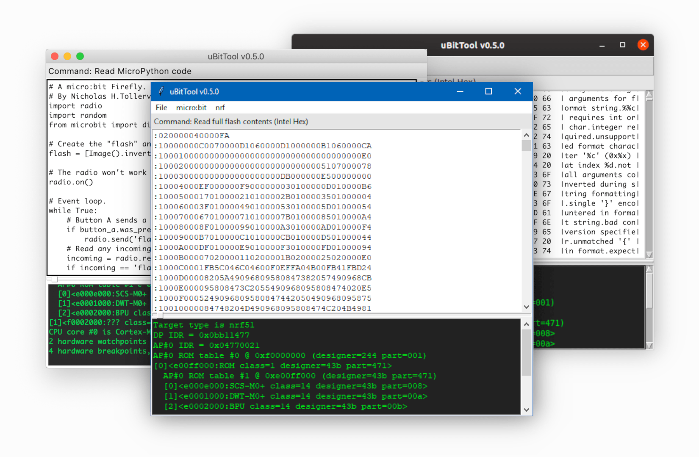699x457 pixels.
Task: Open the File menu in Windows uBitTool
Action: 161,108
